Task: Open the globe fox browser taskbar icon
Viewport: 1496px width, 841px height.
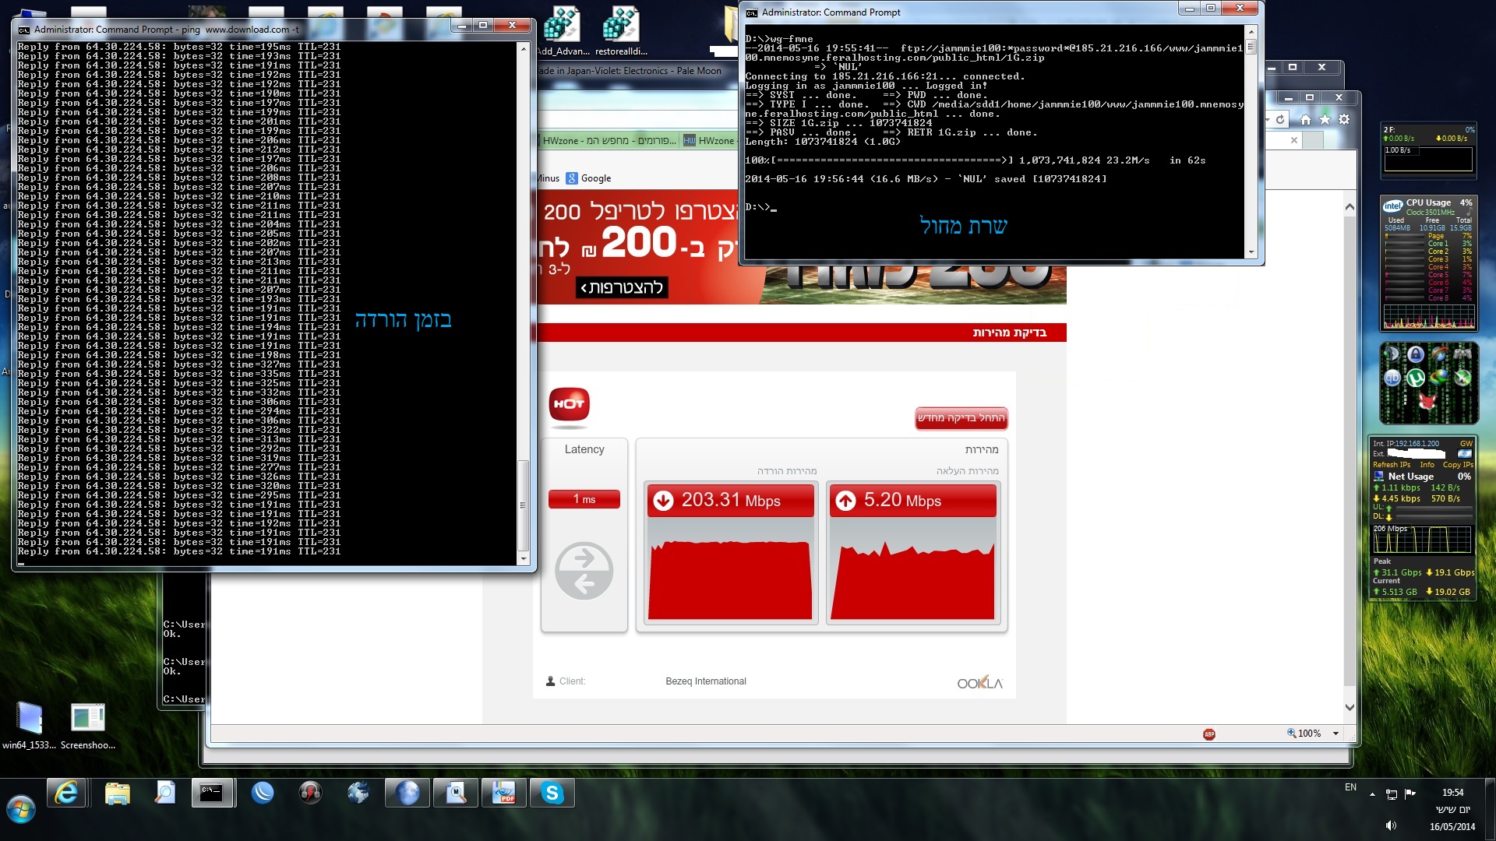Action: (x=358, y=793)
